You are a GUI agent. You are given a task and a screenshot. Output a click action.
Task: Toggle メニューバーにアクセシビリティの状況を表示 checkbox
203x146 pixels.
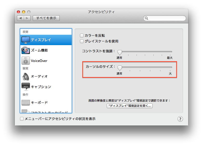click(22, 119)
